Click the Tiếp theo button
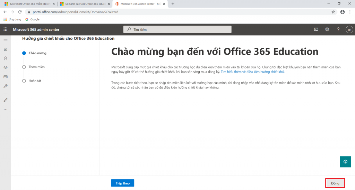355x190 pixels. [122, 183]
